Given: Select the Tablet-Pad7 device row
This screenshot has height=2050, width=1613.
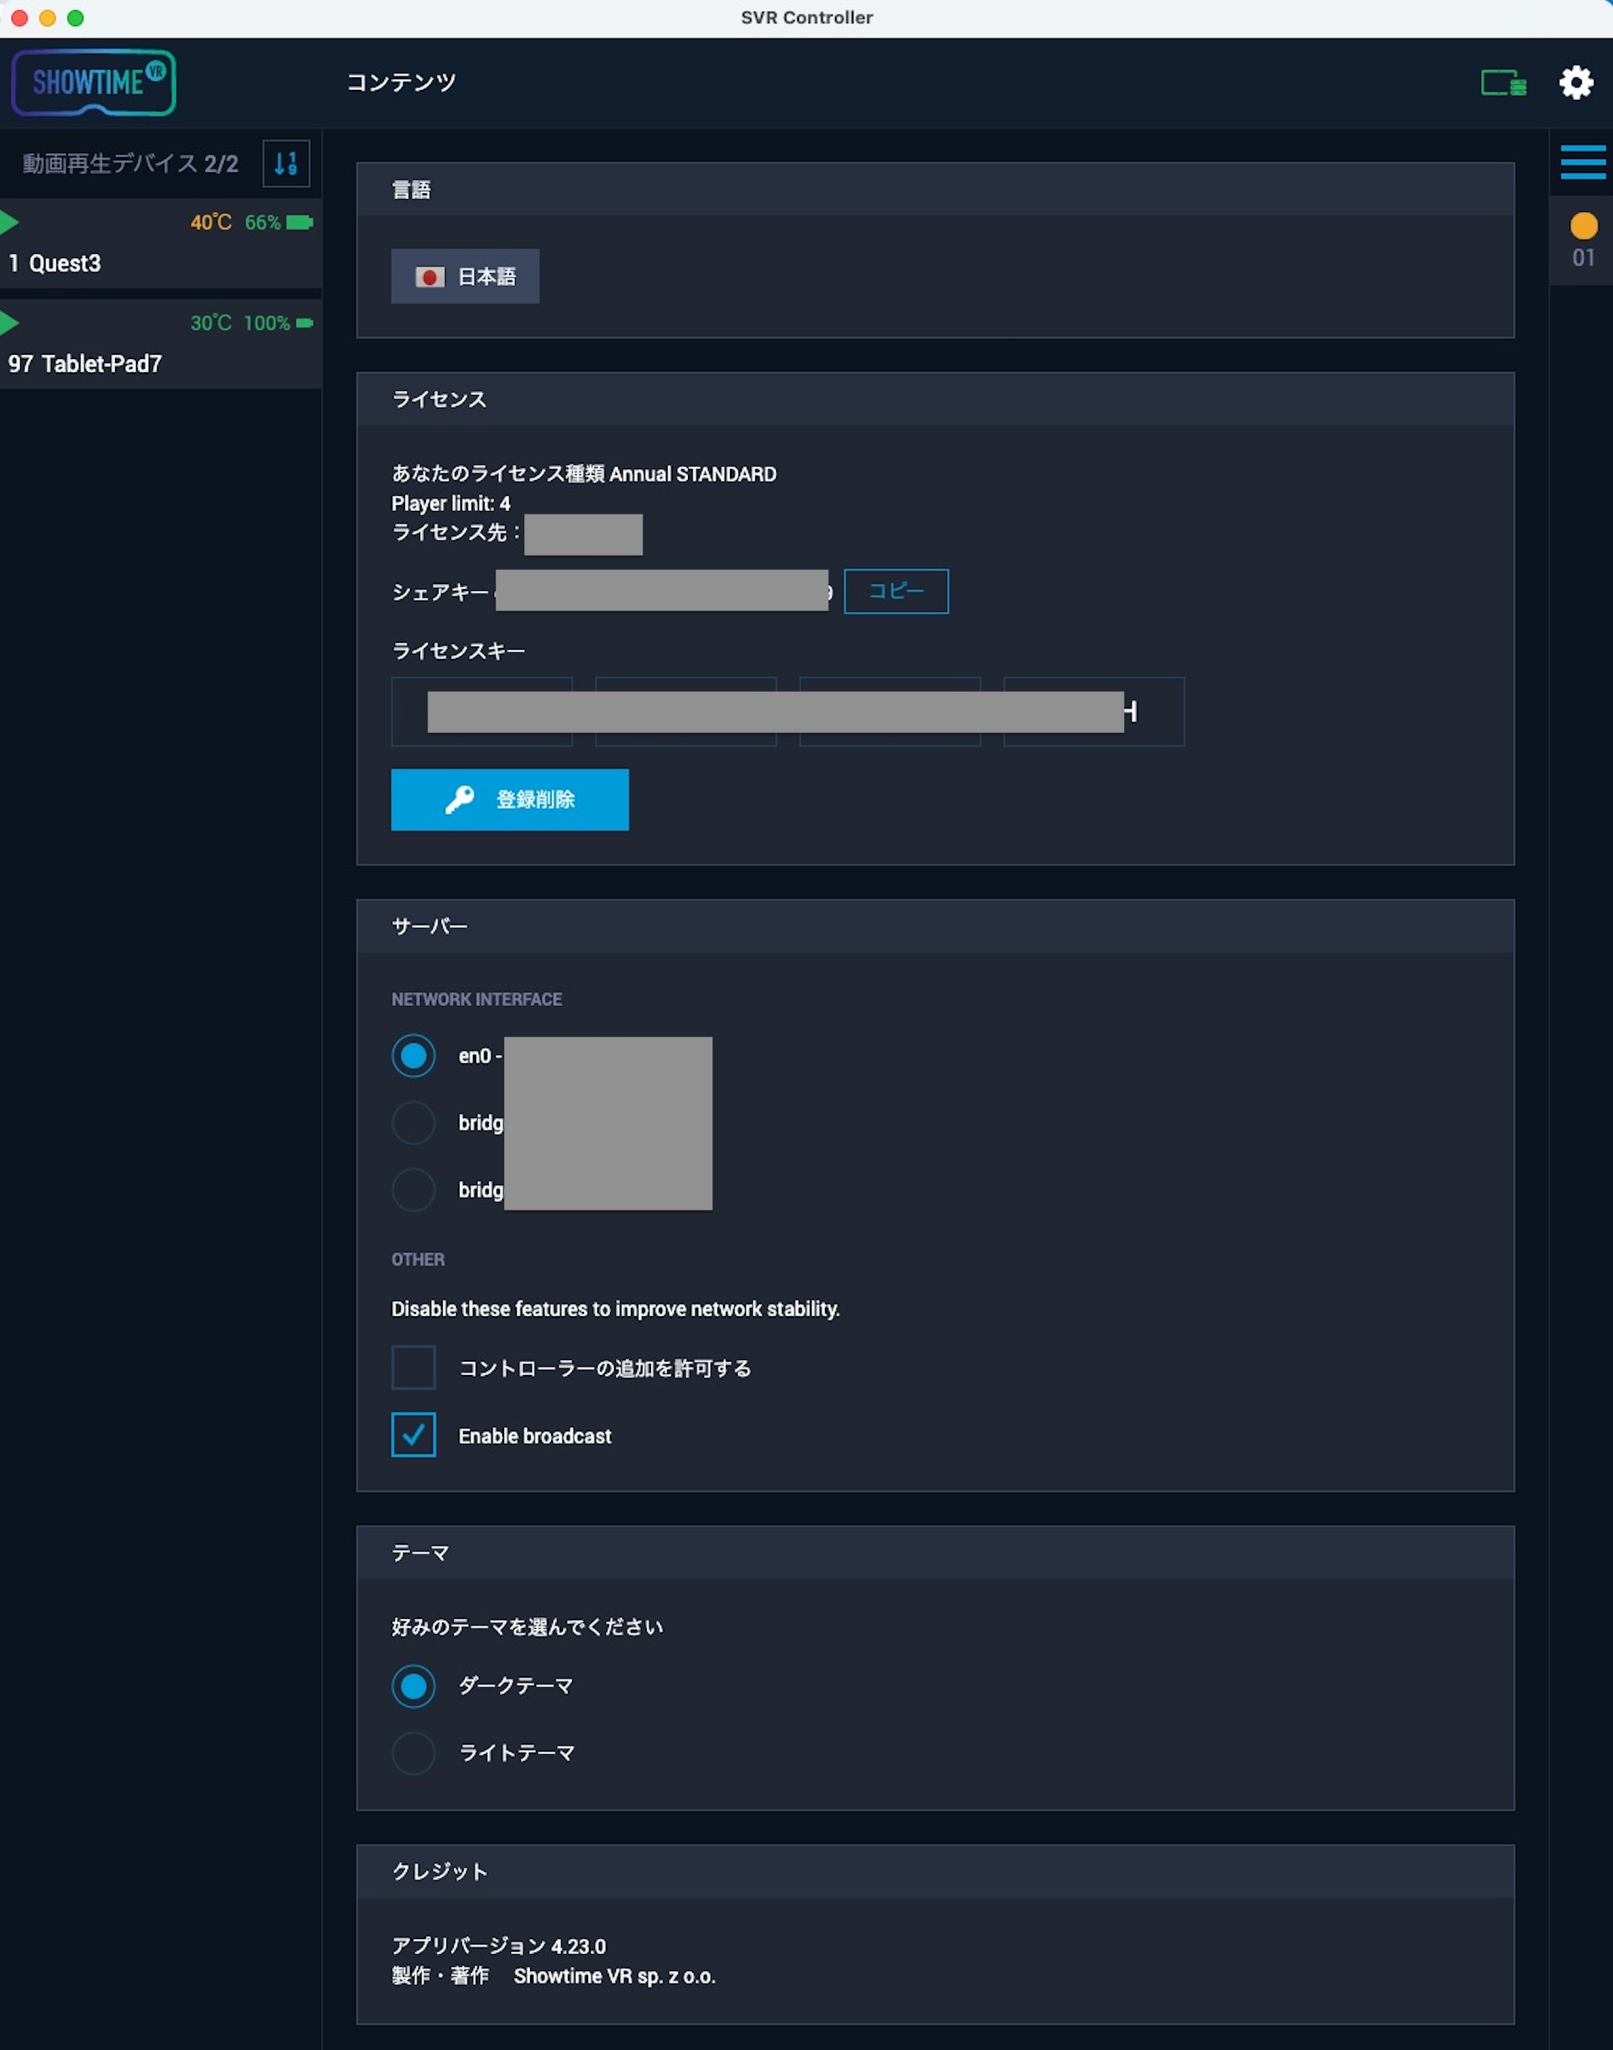Looking at the screenshot, I should coord(160,344).
